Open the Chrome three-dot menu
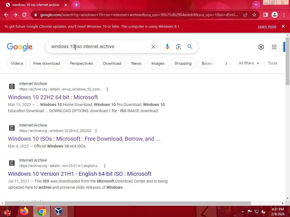 [284, 15]
